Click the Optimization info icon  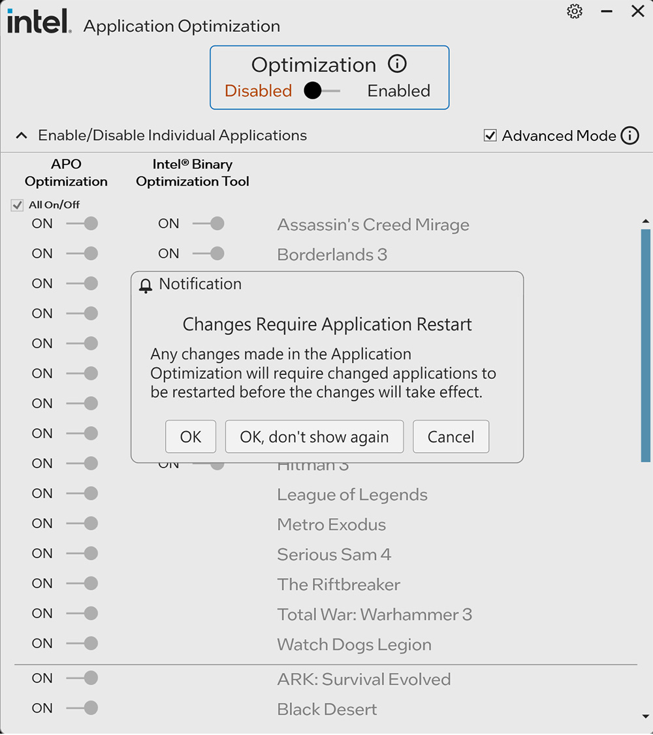click(397, 64)
